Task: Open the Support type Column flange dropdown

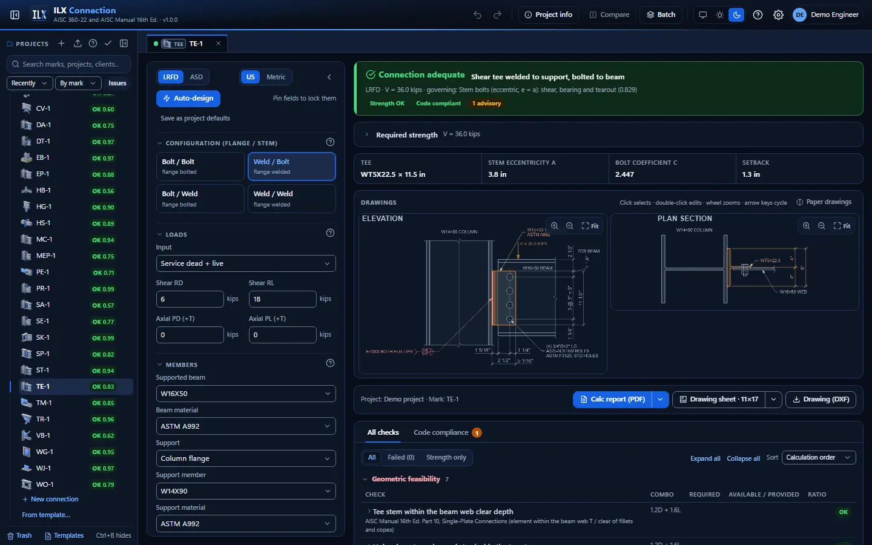Action: pyautogui.click(x=246, y=458)
